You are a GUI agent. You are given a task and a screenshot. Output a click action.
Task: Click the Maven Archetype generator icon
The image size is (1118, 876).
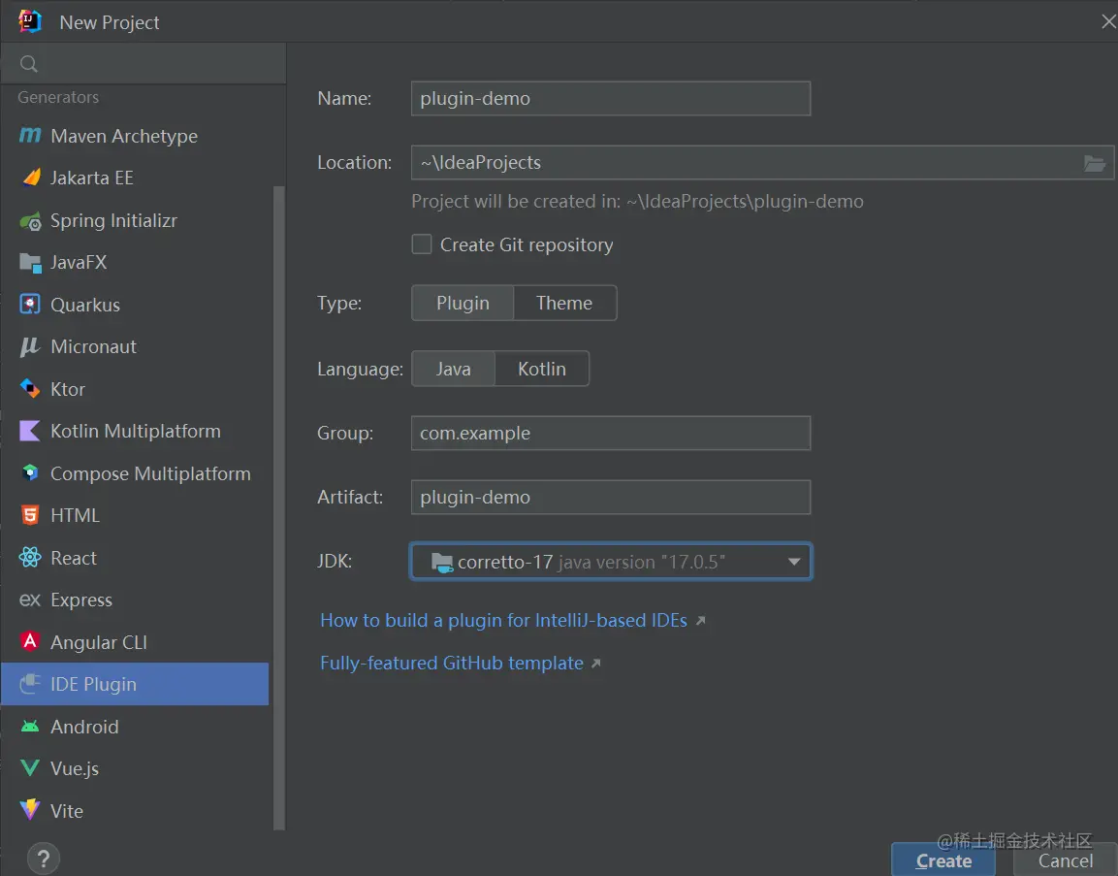[30, 135]
